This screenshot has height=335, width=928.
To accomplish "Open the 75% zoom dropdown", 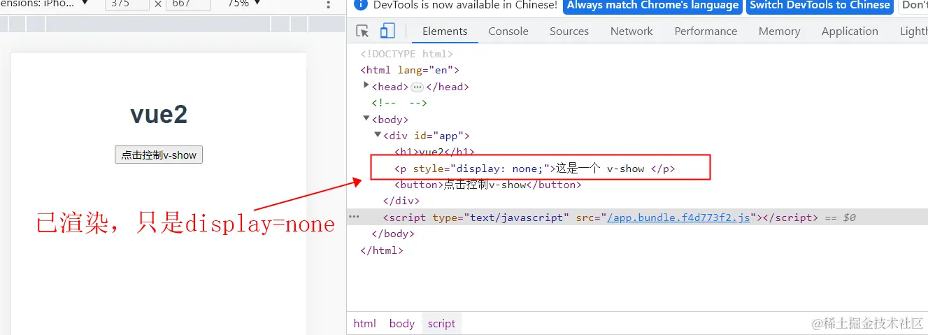I will (x=244, y=3).
